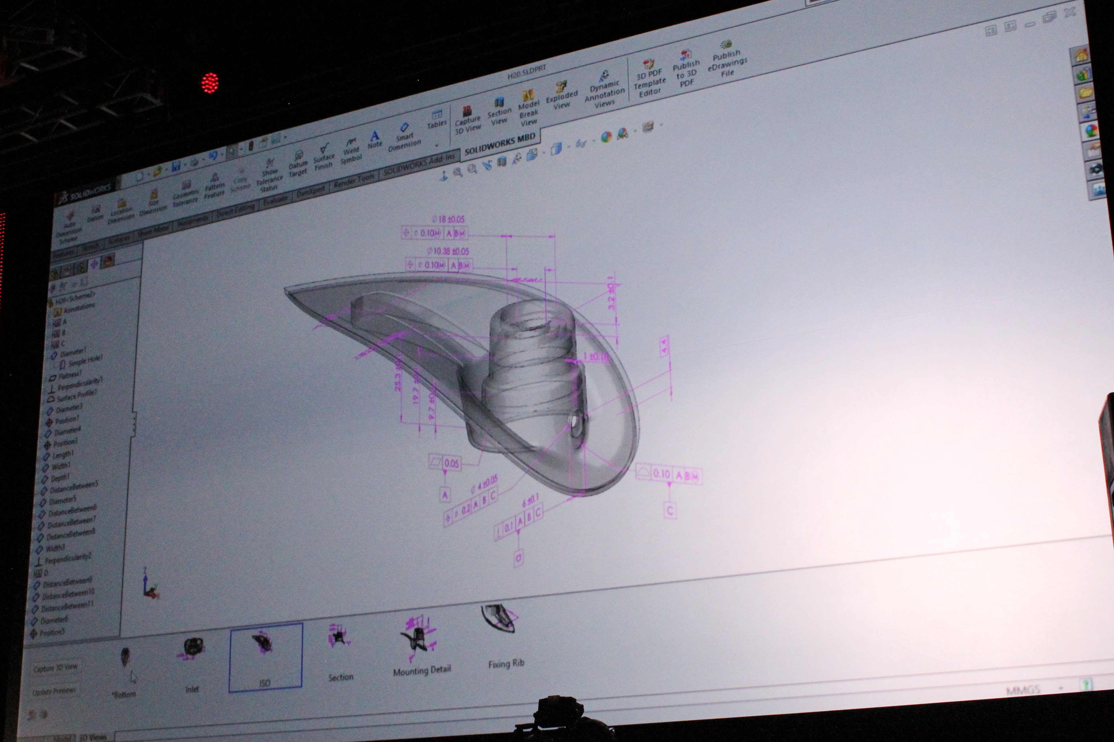This screenshot has height=742, width=1114.
Task: Click the Capture 3D View button at the bottom left
Action: click(x=55, y=668)
